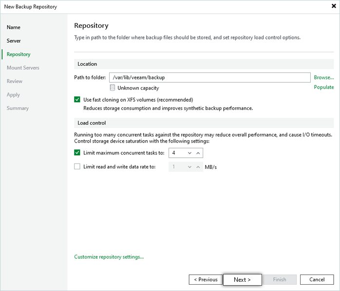
Task: Click the Populate link
Action: pyautogui.click(x=323, y=87)
